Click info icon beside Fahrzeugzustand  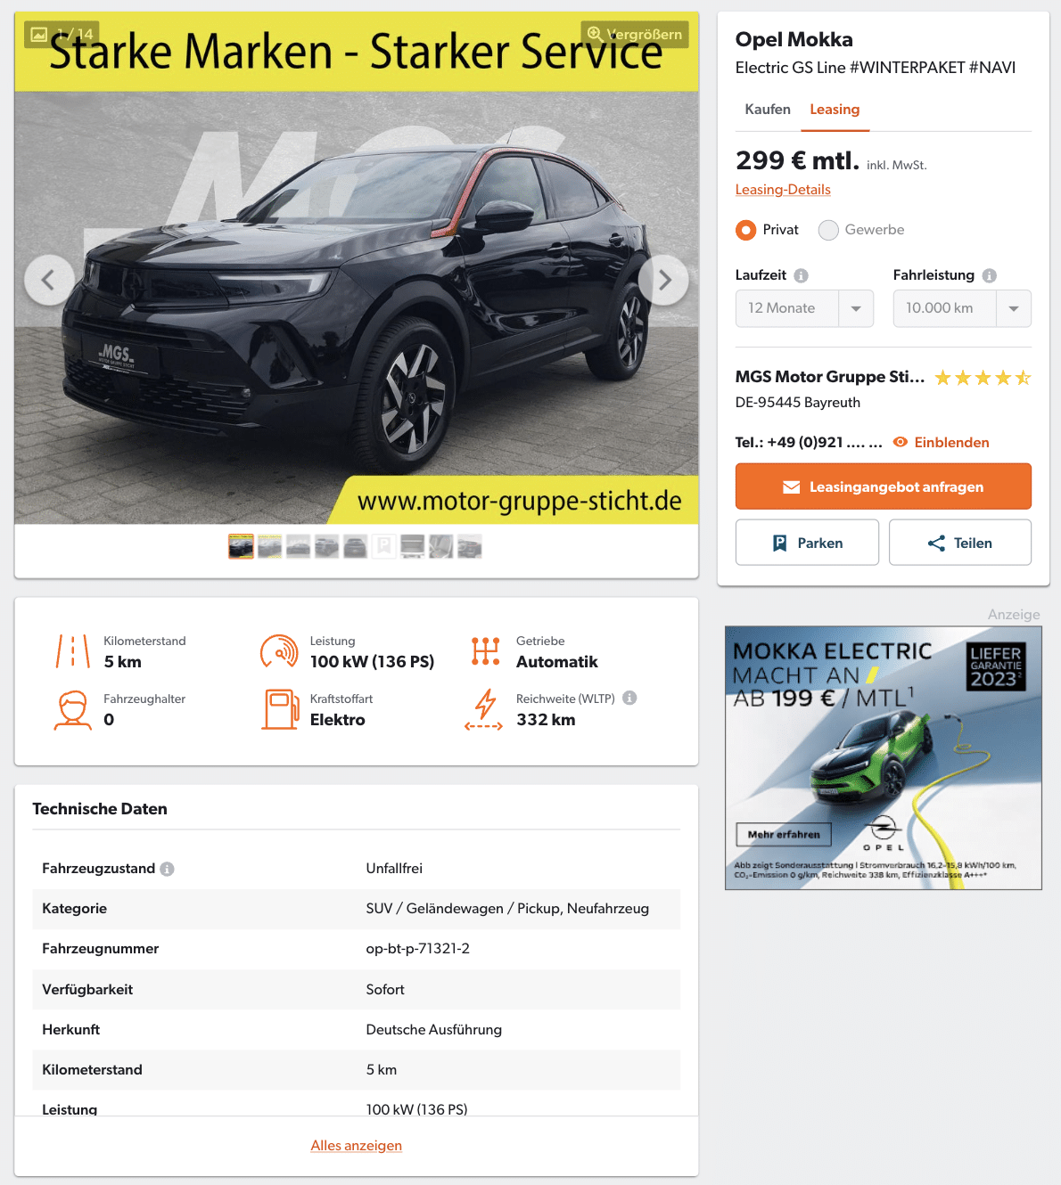coord(167,869)
